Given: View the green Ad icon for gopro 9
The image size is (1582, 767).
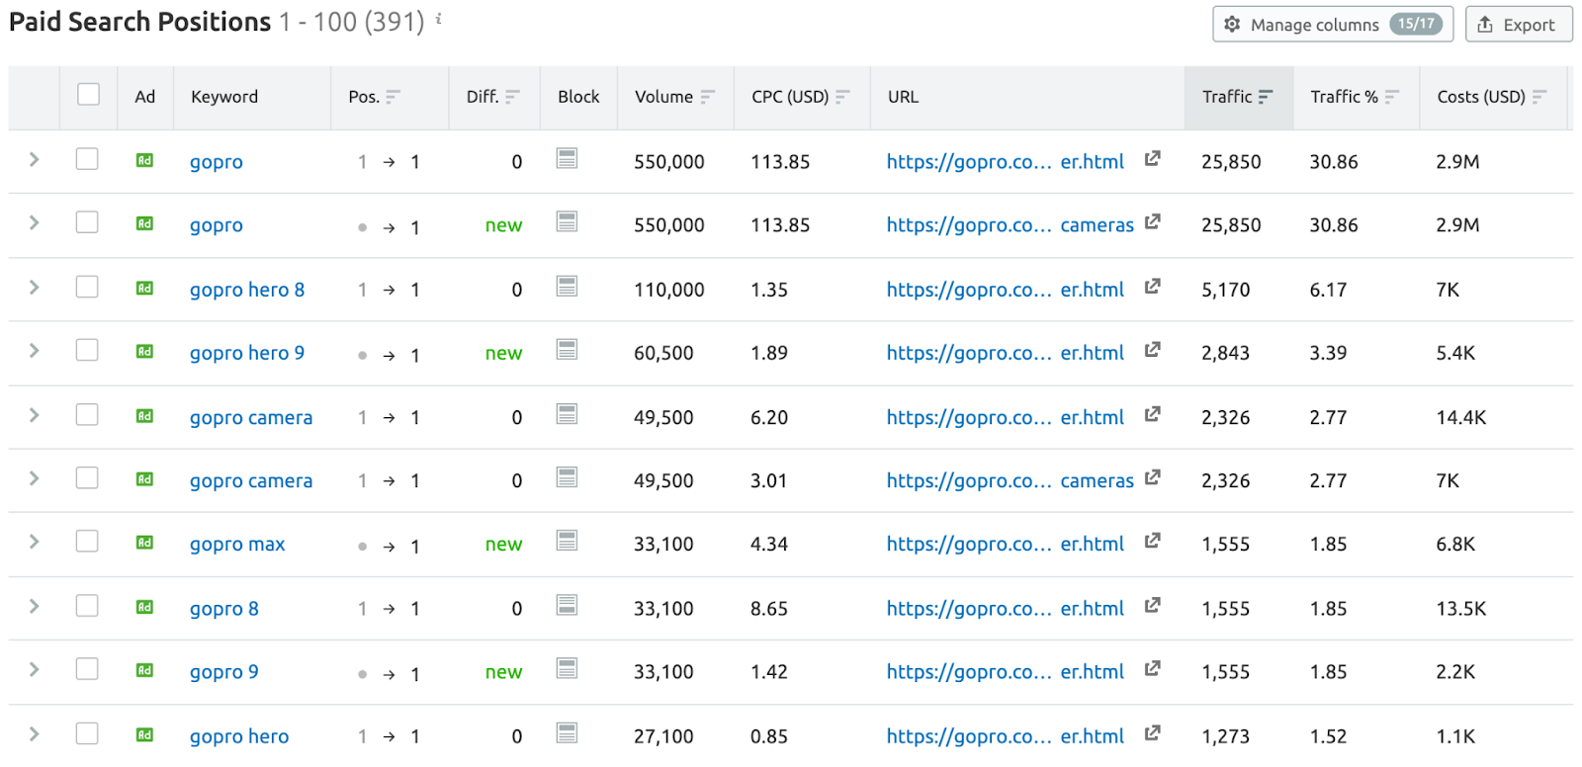Looking at the screenshot, I should [144, 670].
